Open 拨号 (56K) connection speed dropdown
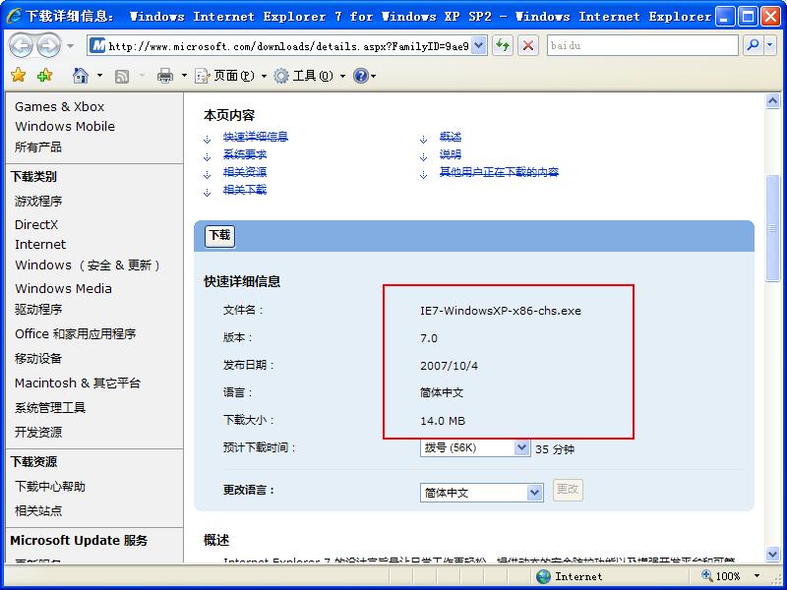The width and height of the screenshot is (787, 590). [474, 447]
